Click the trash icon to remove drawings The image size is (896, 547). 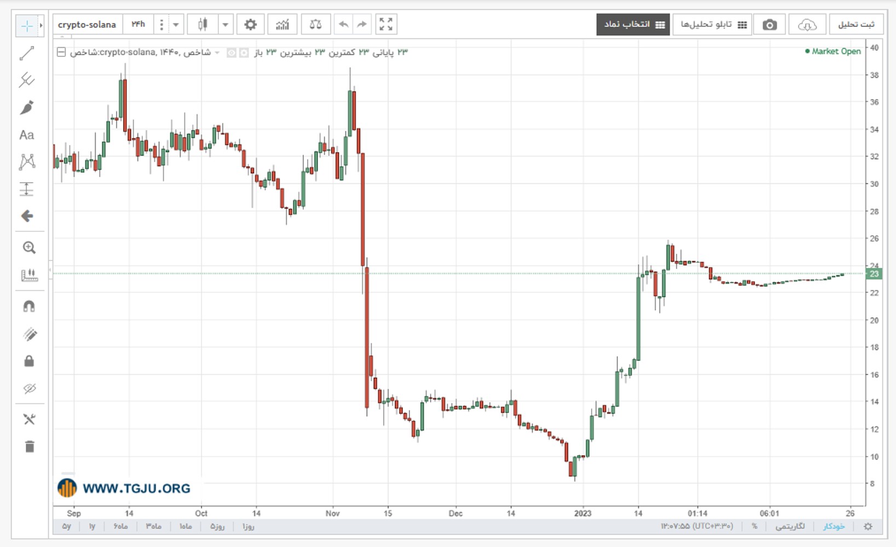click(x=30, y=446)
